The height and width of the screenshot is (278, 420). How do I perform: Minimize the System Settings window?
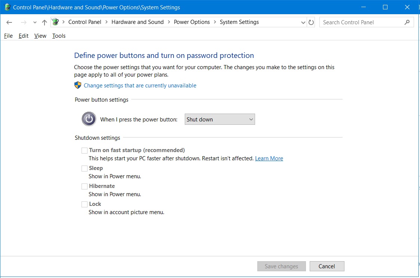(364, 7)
